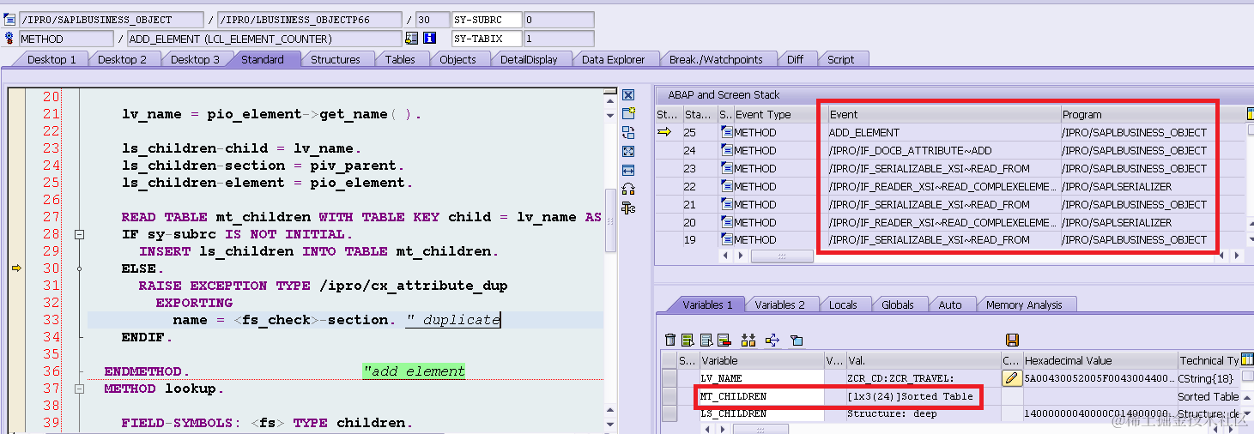
Task: Open Desktop 3 tab
Action: point(195,59)
